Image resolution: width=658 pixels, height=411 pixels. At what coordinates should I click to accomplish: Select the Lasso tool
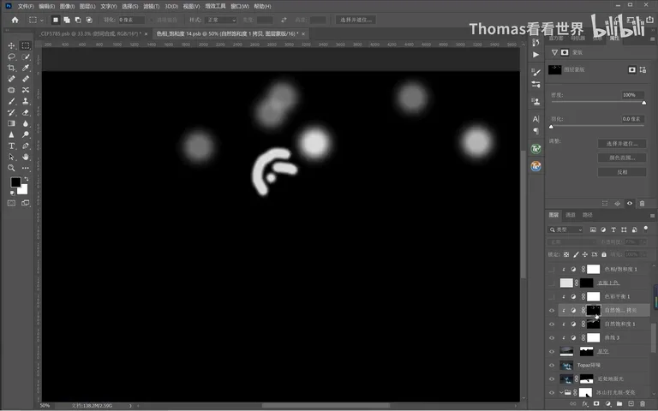coord(11,57)
